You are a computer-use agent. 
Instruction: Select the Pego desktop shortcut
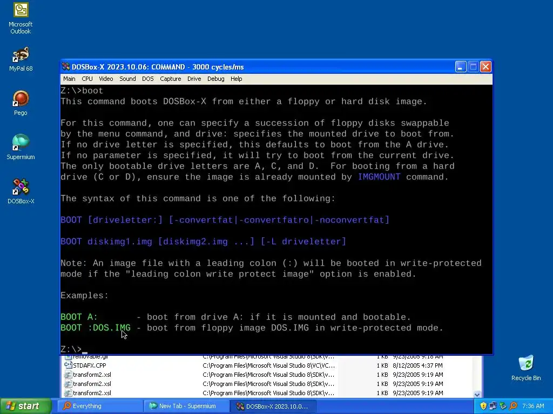coord(21,103)
